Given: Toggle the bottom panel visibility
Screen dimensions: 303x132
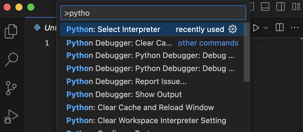Looking at the screenshot, I should pos(265,7).
